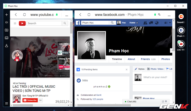Click the Phạm Học profile picture
The image size is (191, 111).
[x=92, y=45]
